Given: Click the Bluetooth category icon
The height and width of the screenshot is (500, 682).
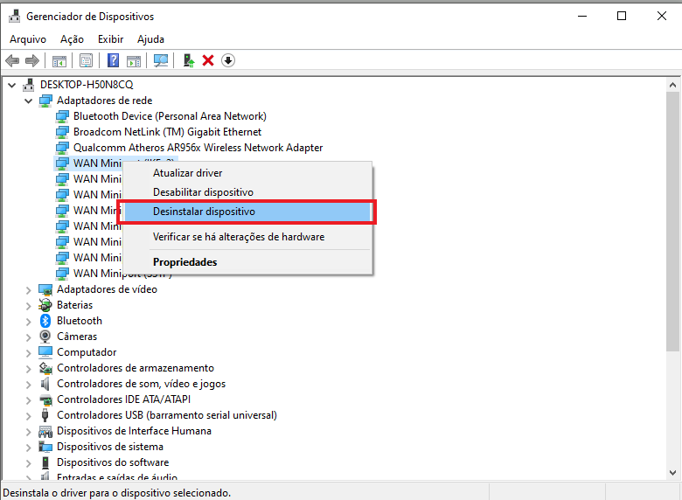Looking at the screenshot, I should (x=45, y=321).
